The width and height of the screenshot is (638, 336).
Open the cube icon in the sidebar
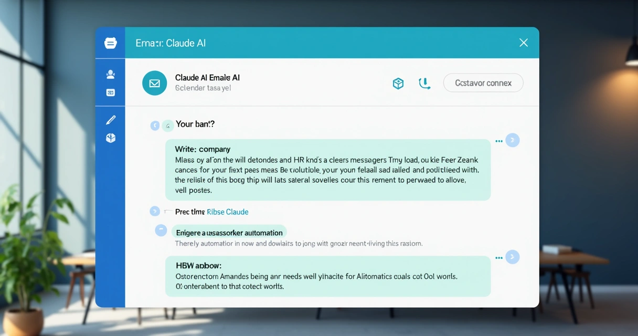111,138
